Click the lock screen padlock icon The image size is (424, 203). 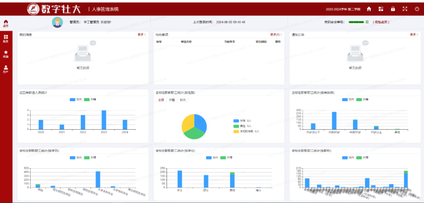point(393,9)
